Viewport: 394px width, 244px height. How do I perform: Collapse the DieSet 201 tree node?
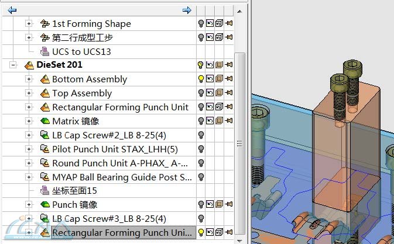[13, 65]
